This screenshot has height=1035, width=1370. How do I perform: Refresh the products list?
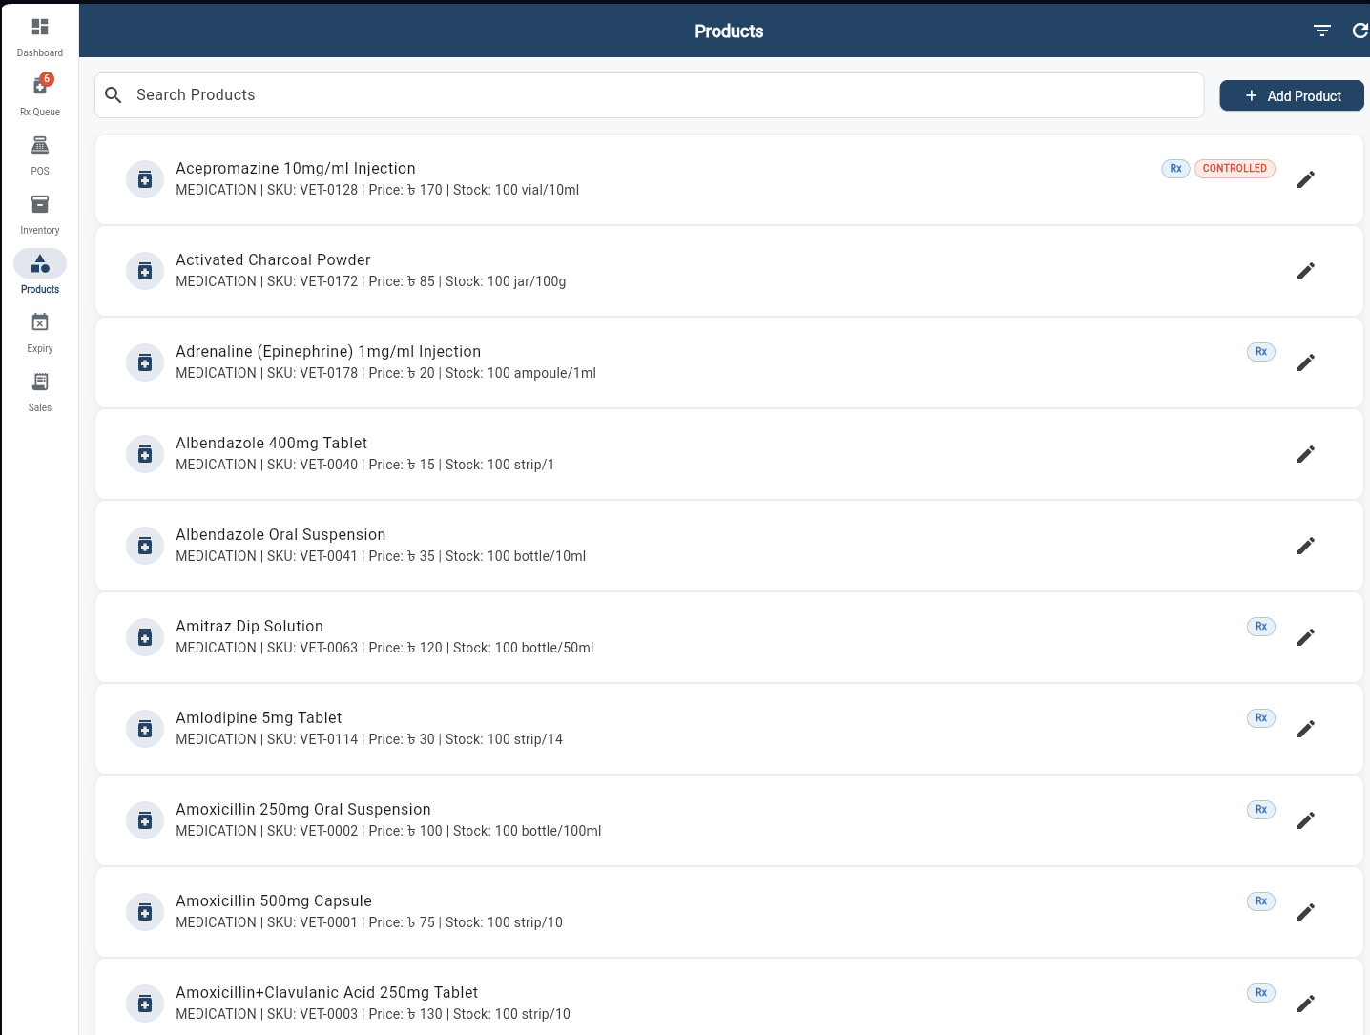1360,30
